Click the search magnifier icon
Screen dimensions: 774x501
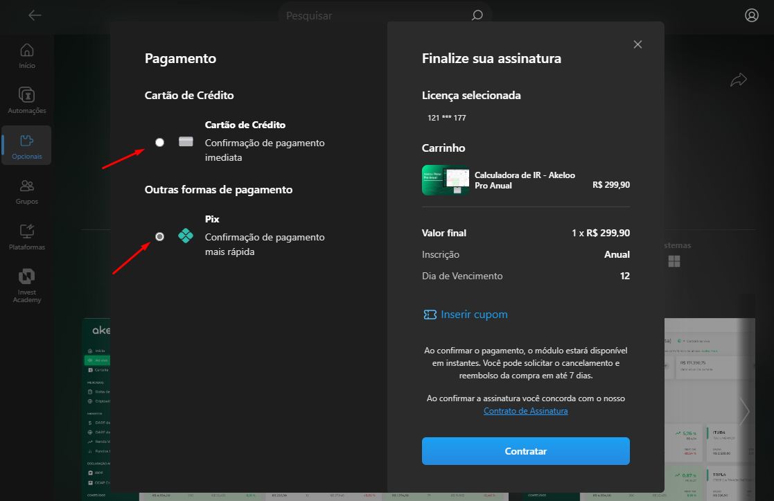[477, 15]
